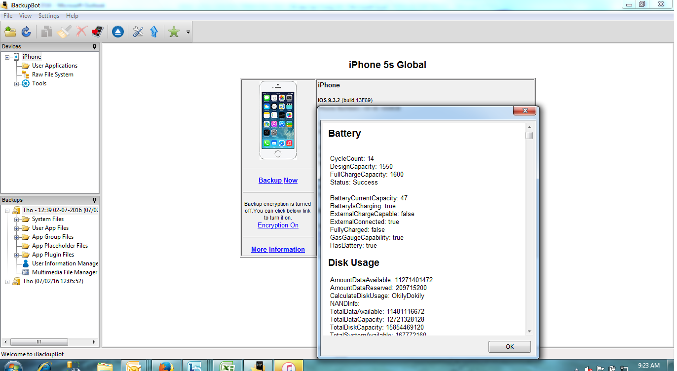Pin the Devices panel
The height and width of the screenshot is (371, 677).
click(x=94, y=47)
